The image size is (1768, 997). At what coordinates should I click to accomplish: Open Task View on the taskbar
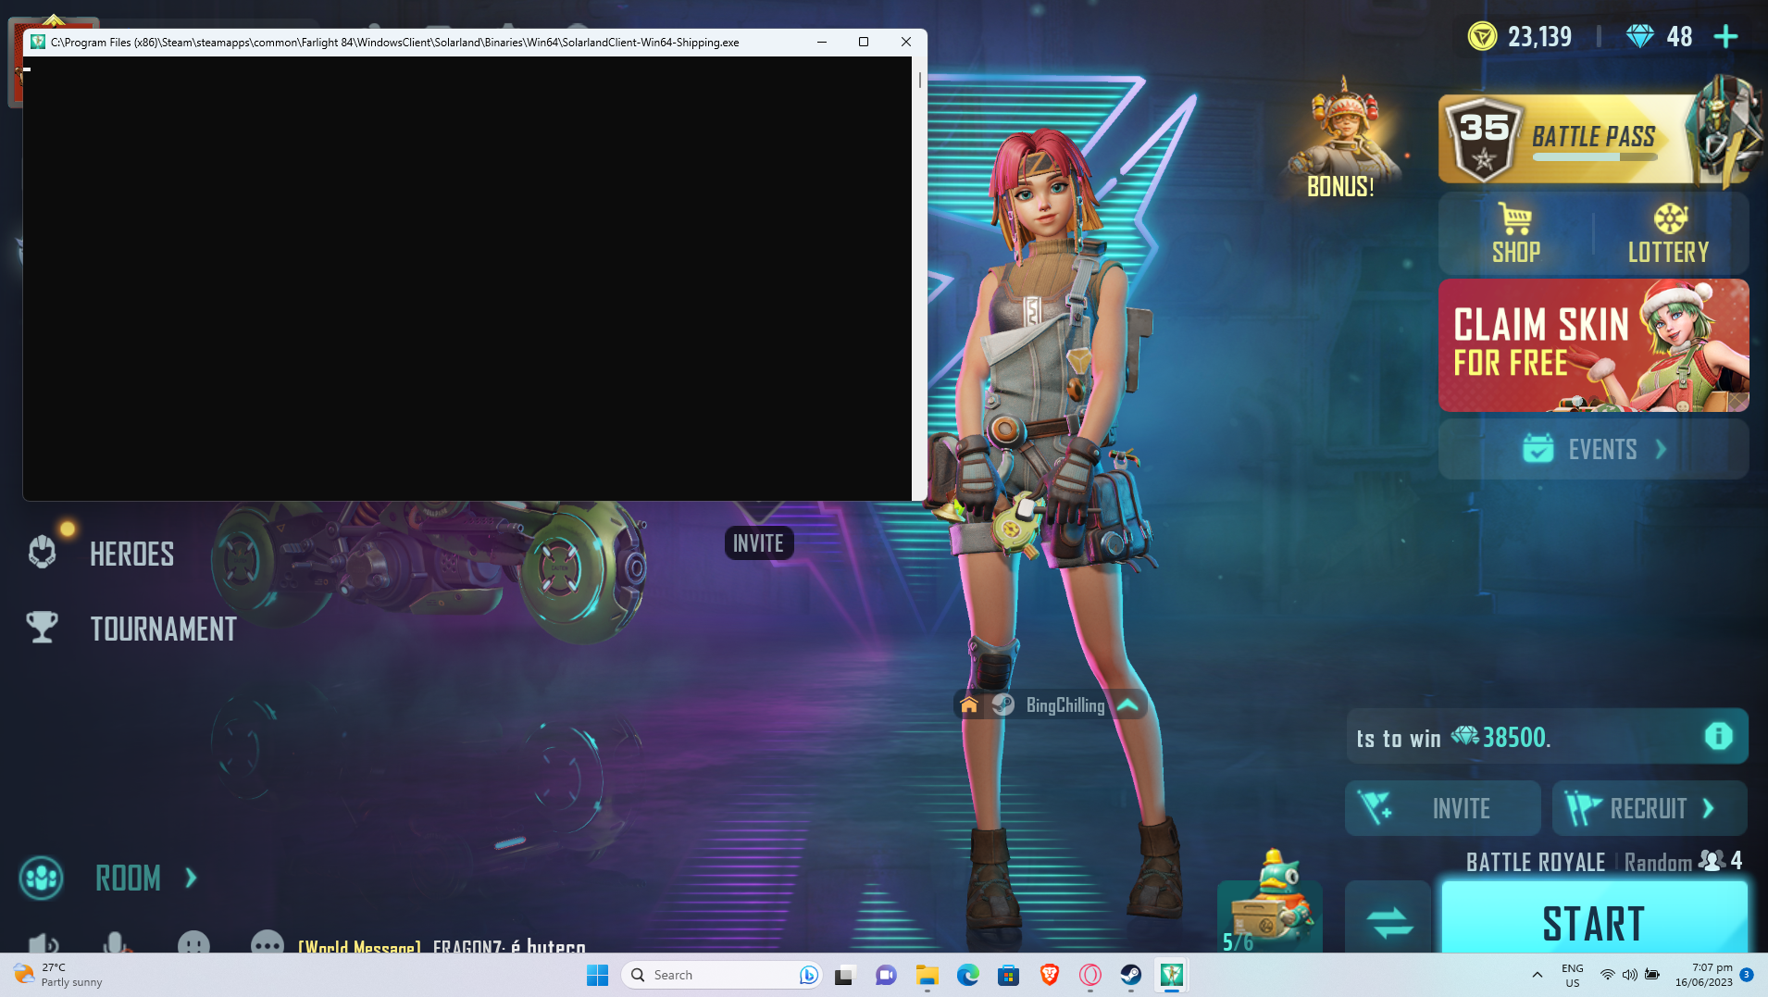(x=844, y=975)
